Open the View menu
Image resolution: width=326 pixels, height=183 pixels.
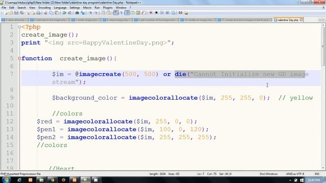(x=32, y=8)
